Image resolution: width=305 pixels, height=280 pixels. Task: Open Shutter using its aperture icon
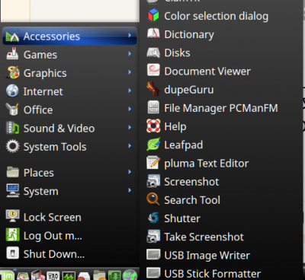[x=153, y=218]
